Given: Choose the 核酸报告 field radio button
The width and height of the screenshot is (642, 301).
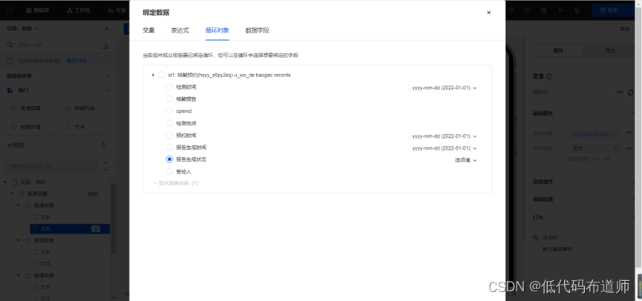Looking at the screenshot, I should click(169, 99).
